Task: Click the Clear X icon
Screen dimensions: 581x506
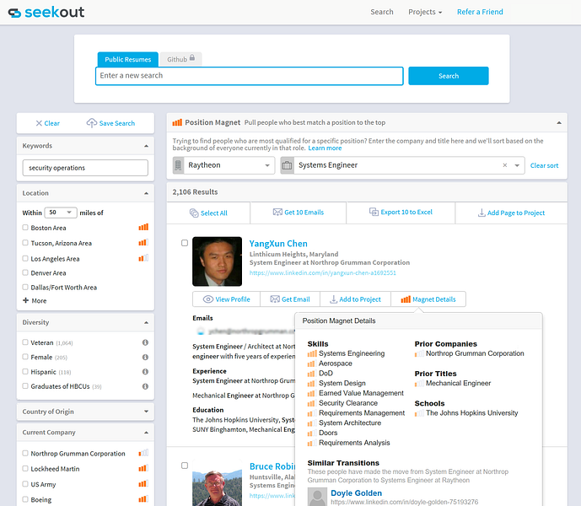Action: [39, 123]
